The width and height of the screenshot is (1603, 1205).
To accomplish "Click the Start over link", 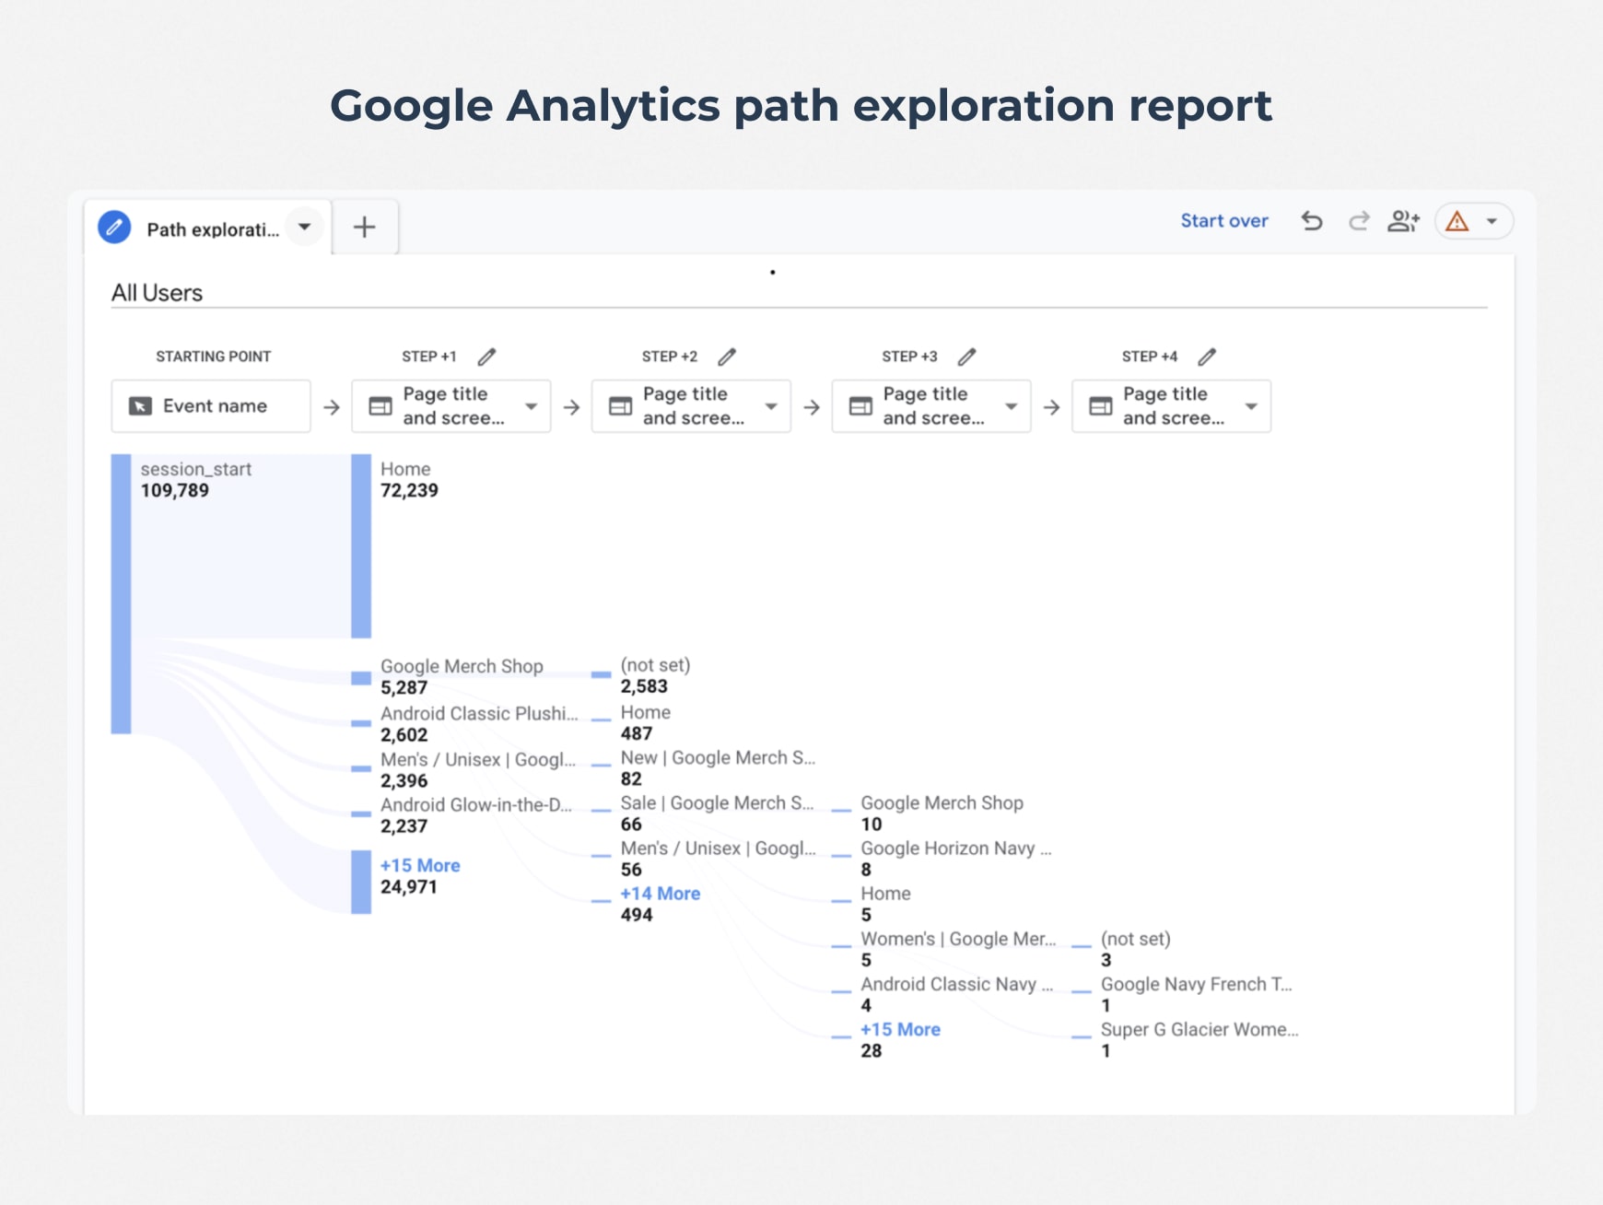I will coord(1223,221).
